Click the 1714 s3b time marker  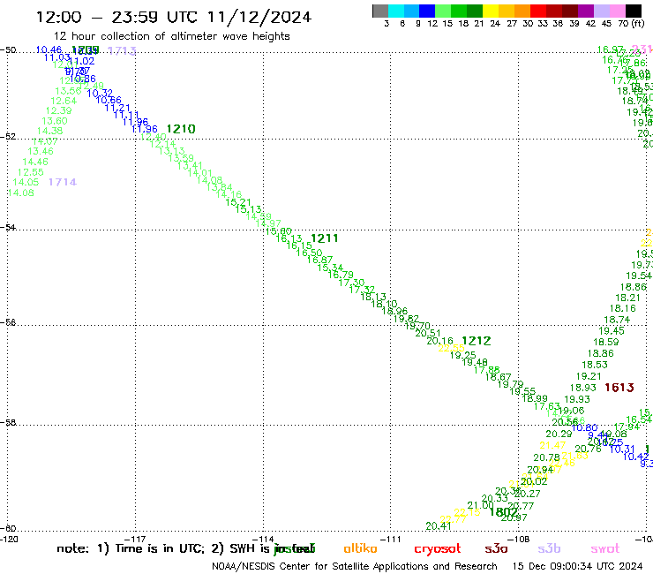[x=63, y=182]
